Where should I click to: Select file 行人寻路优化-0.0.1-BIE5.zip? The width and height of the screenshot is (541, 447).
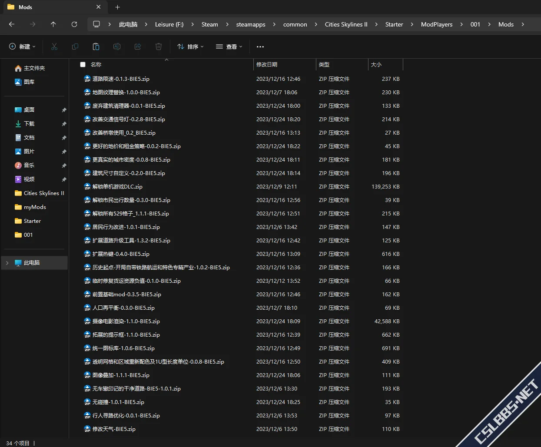[x=126, y=416]
